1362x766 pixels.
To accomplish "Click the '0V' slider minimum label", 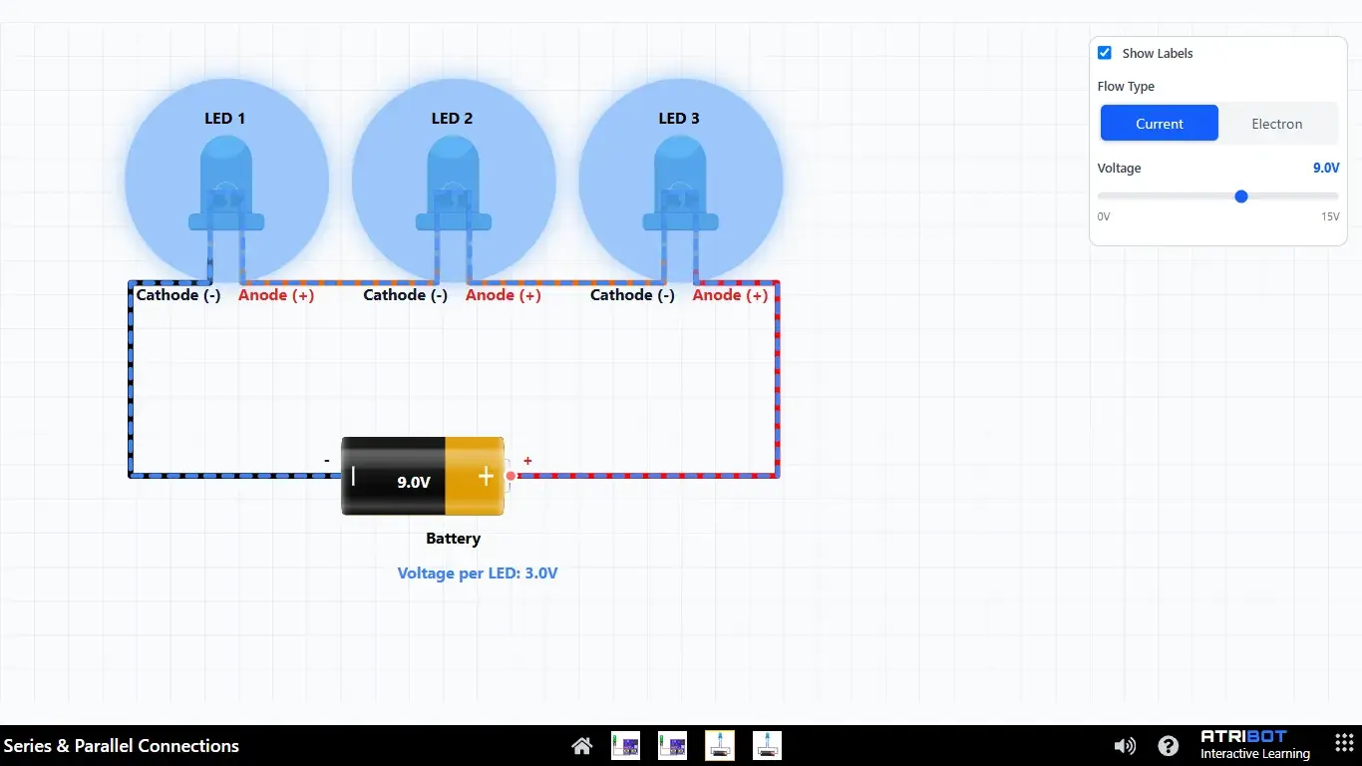I will coord(1104,216).
